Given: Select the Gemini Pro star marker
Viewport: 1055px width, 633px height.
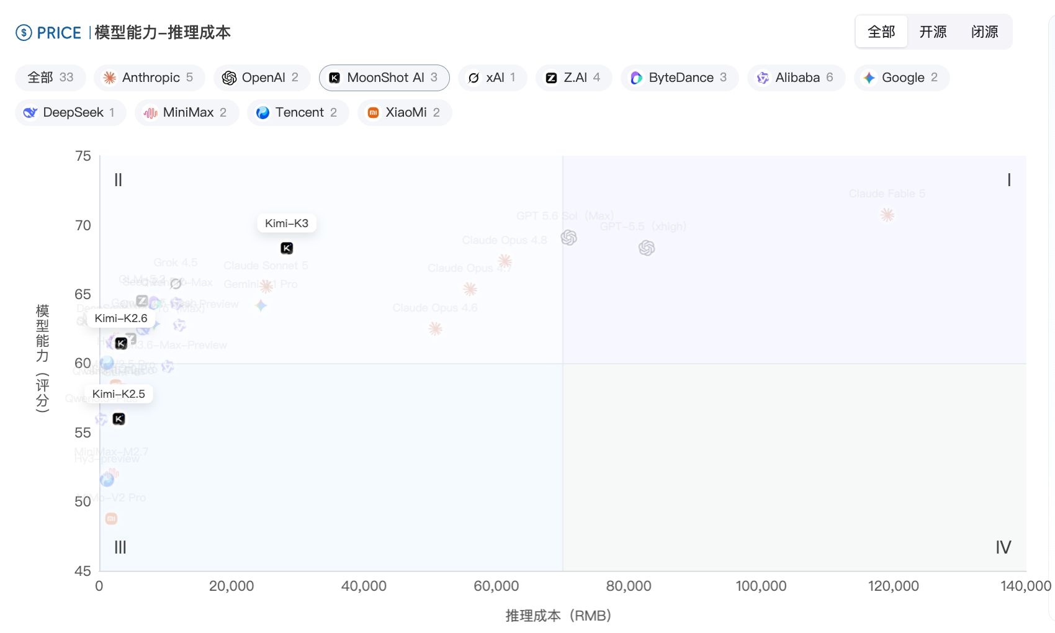Looking at the screenshot, I should (261, 305).
